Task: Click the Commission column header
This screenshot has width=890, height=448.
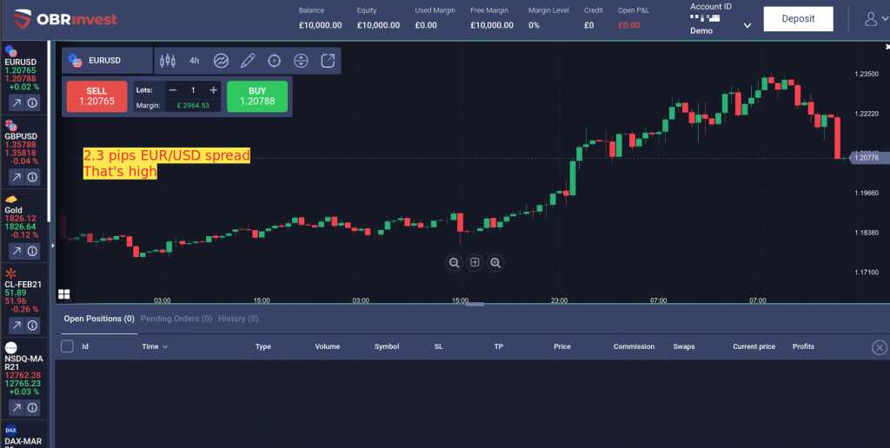Action: coord(634,346)
